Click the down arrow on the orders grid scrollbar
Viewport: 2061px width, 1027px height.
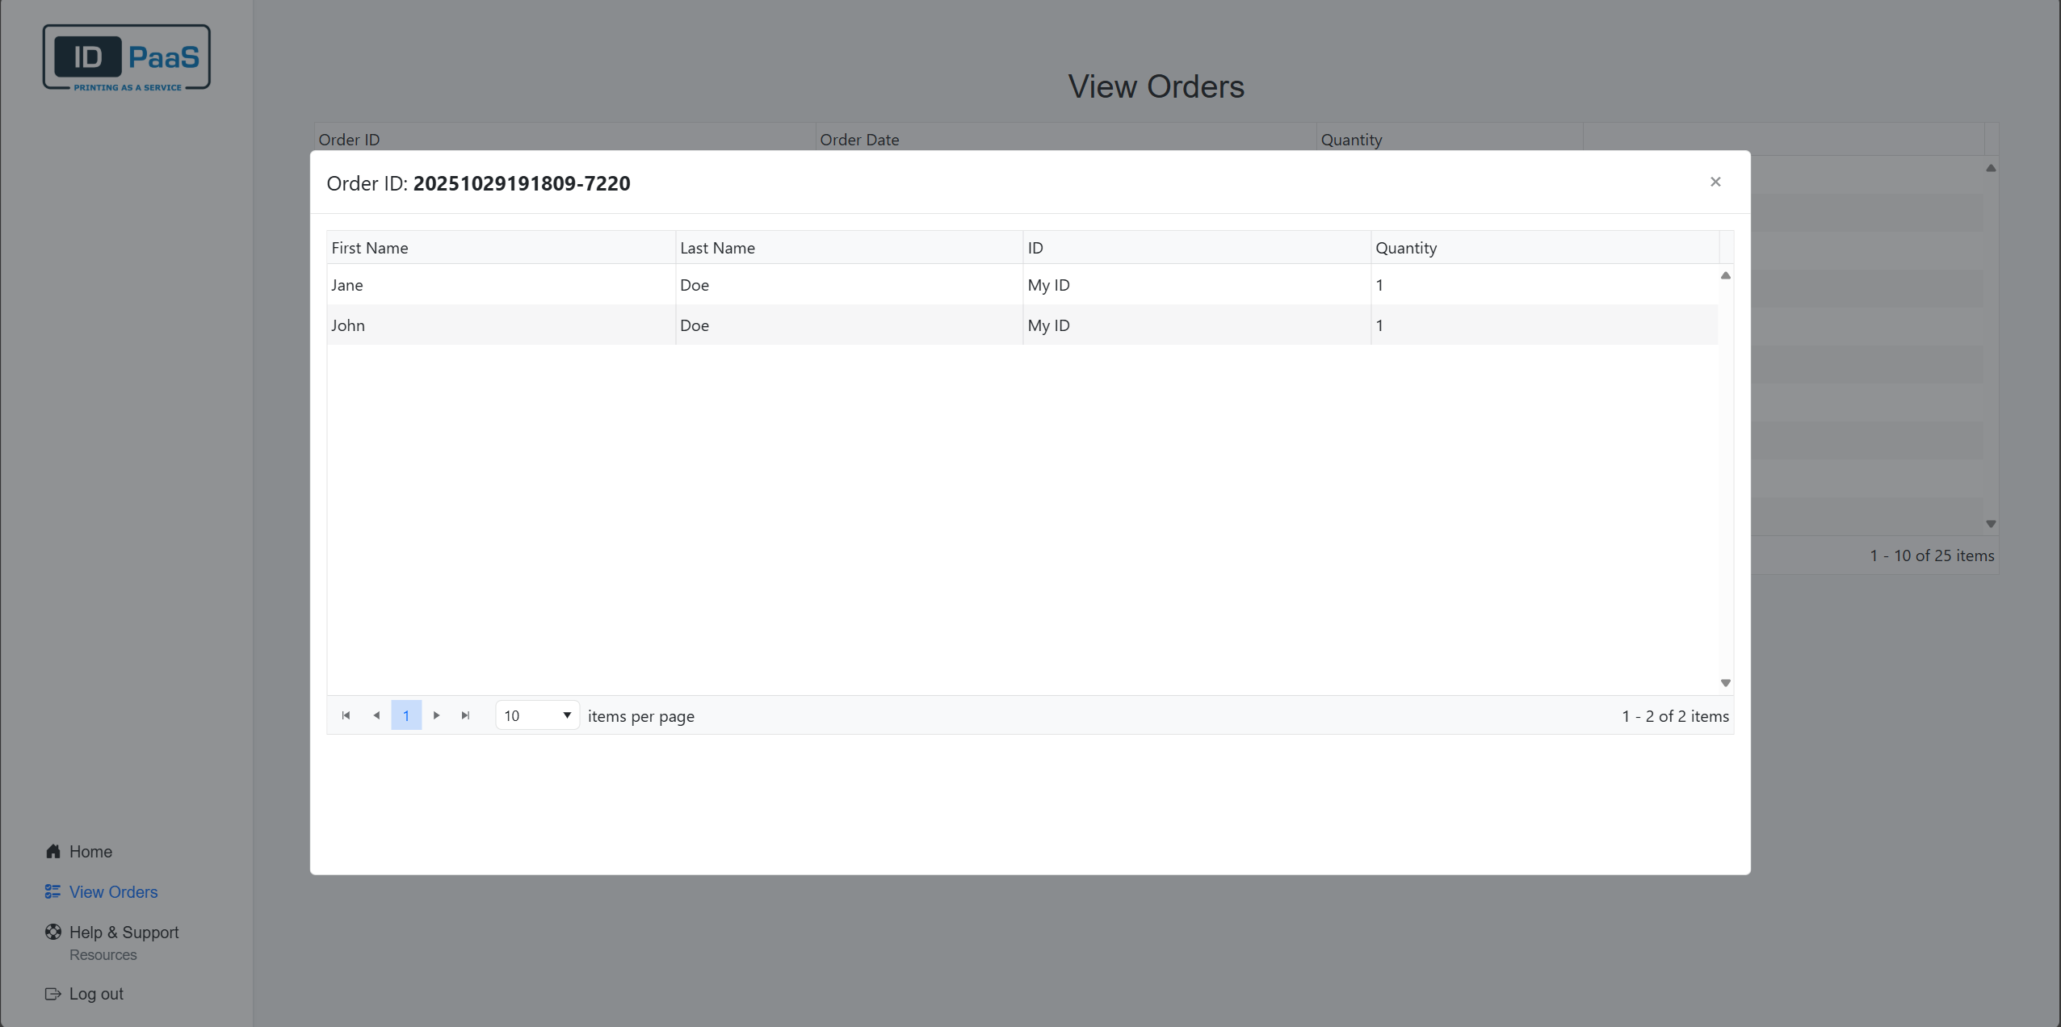click(1990, 523)
